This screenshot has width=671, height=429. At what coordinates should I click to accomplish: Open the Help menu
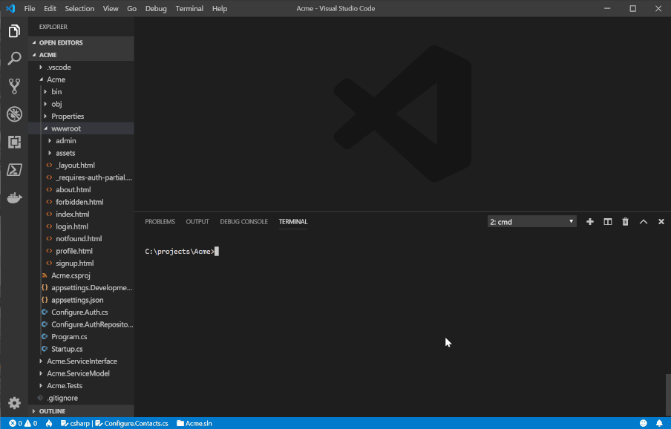(x=220, y=9)
